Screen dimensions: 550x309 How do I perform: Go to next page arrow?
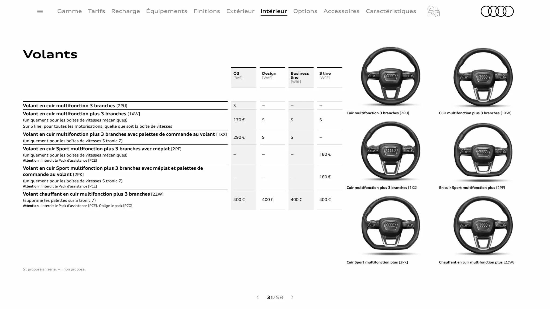pos(292,297)
